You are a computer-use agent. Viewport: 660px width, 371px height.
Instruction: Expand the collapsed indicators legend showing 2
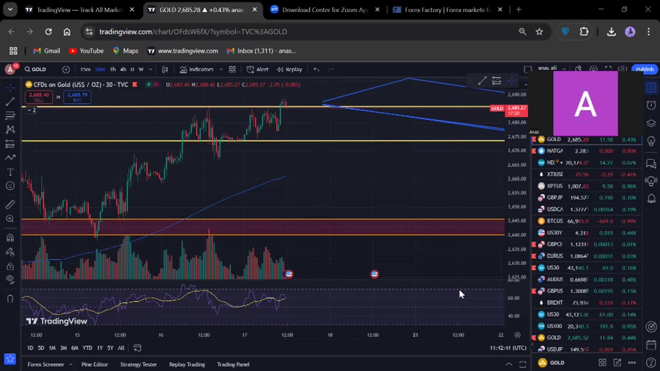tap(31, 110)
